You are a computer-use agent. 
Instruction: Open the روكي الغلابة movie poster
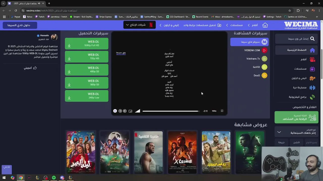(x=216, y=152)
